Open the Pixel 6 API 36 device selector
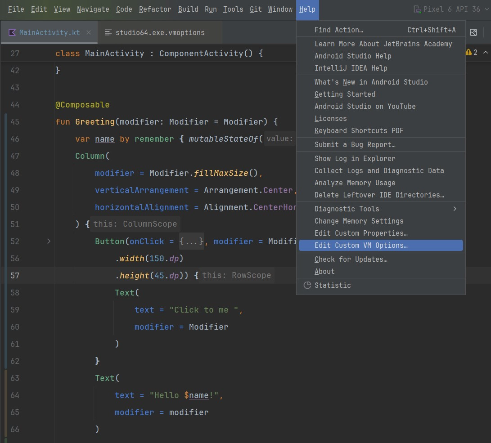The image size is (491, 443). point(451,9)
